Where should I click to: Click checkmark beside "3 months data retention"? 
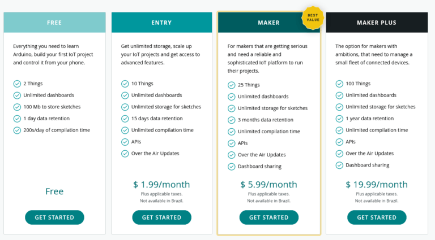click(x=232, y=120)
